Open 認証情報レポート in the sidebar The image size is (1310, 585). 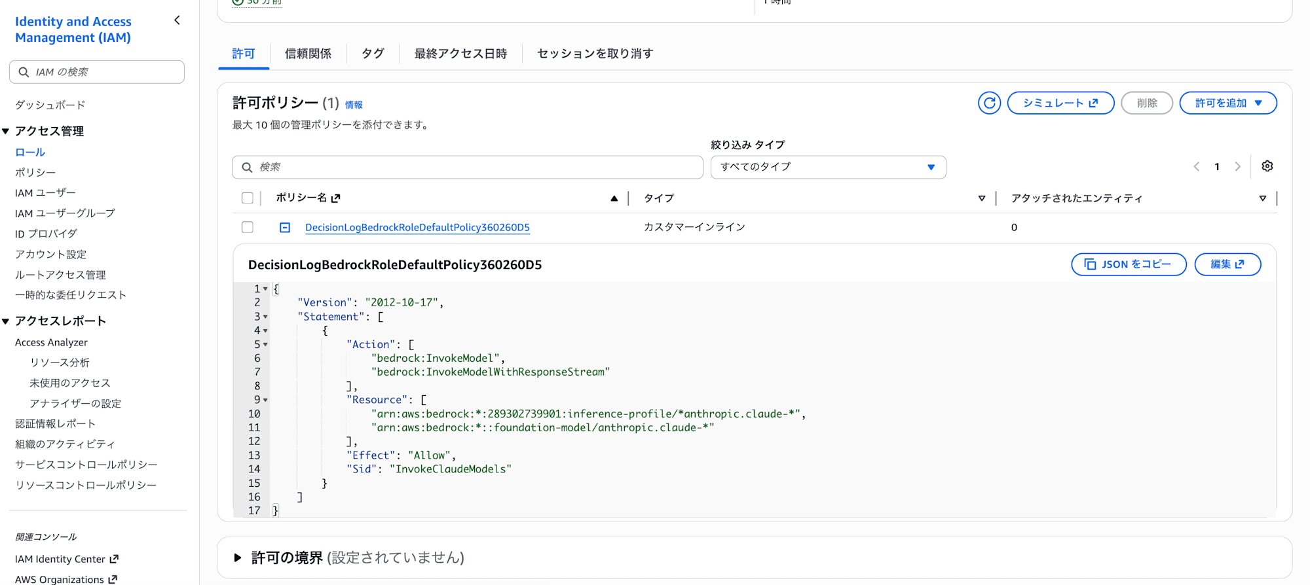click(55, 424)
